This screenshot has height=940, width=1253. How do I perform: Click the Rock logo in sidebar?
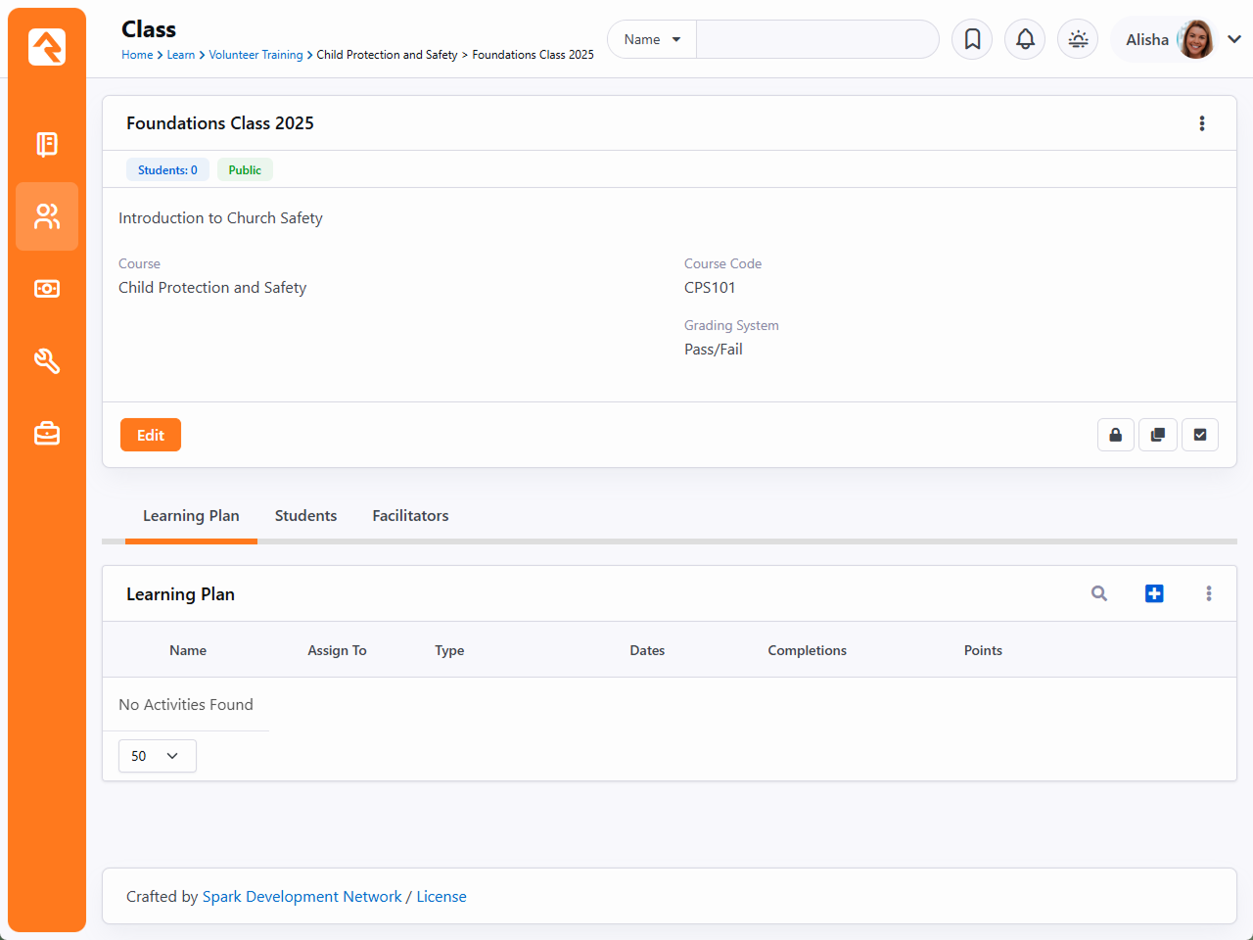47,47
